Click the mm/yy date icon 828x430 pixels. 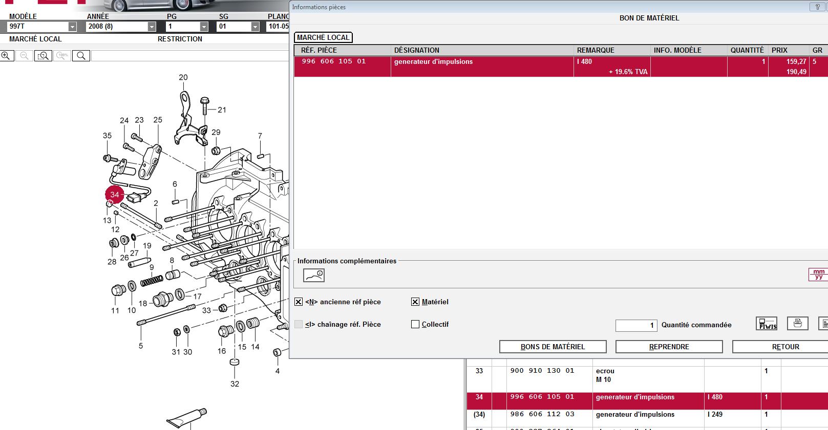(819, 274)
